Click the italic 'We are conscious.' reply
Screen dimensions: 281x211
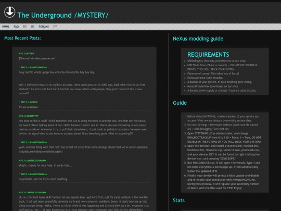click(x=29, y=107)
